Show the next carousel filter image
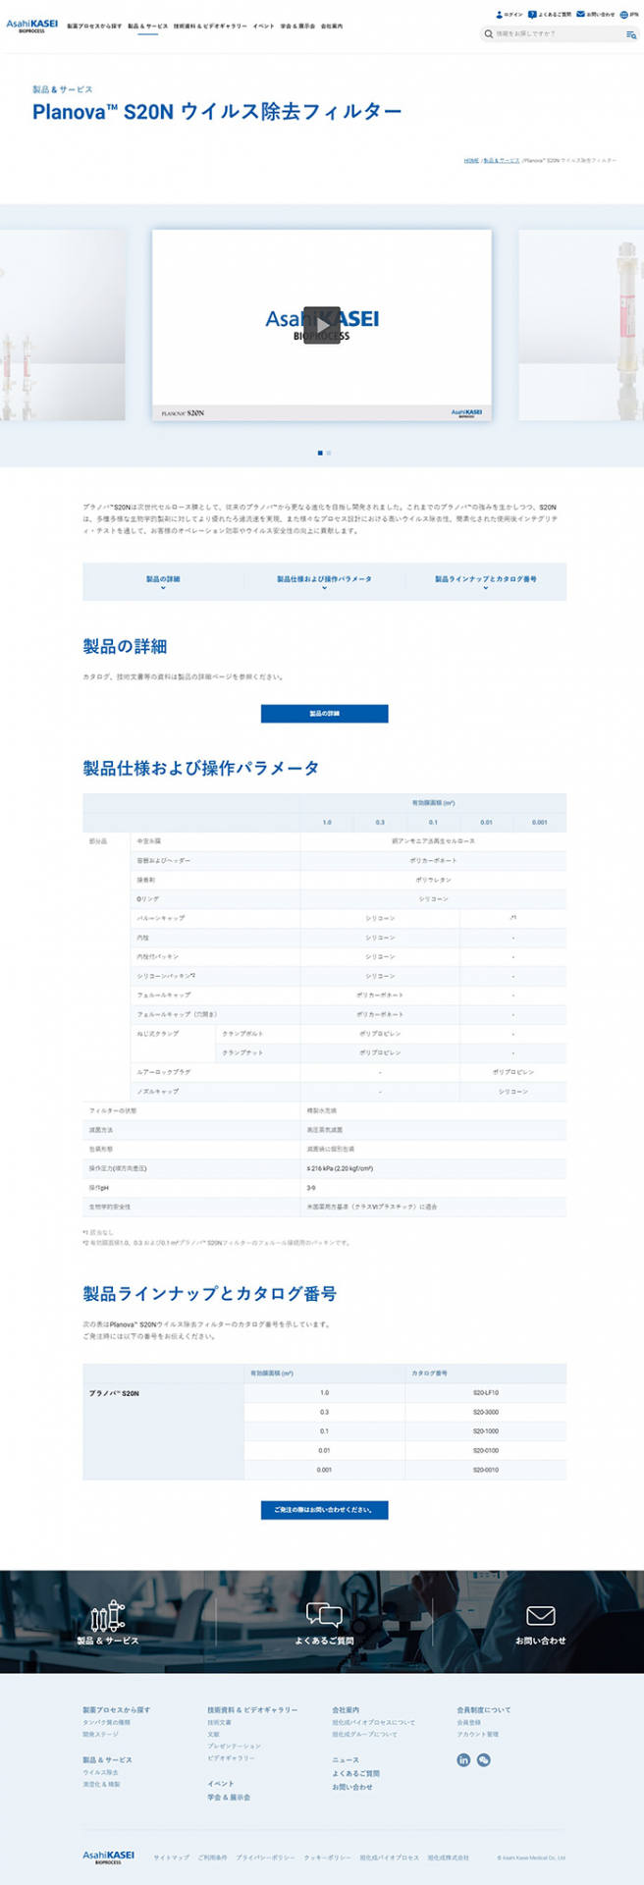 click(581, 325)
